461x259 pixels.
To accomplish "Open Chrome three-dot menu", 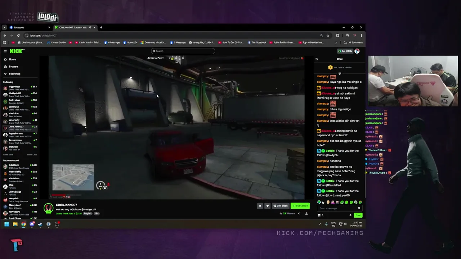I will [x=361, y=36].
